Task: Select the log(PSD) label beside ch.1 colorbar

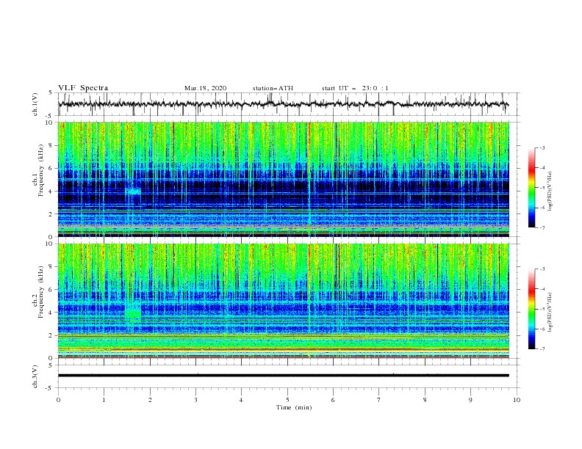Action: click(x=550, y=191)
